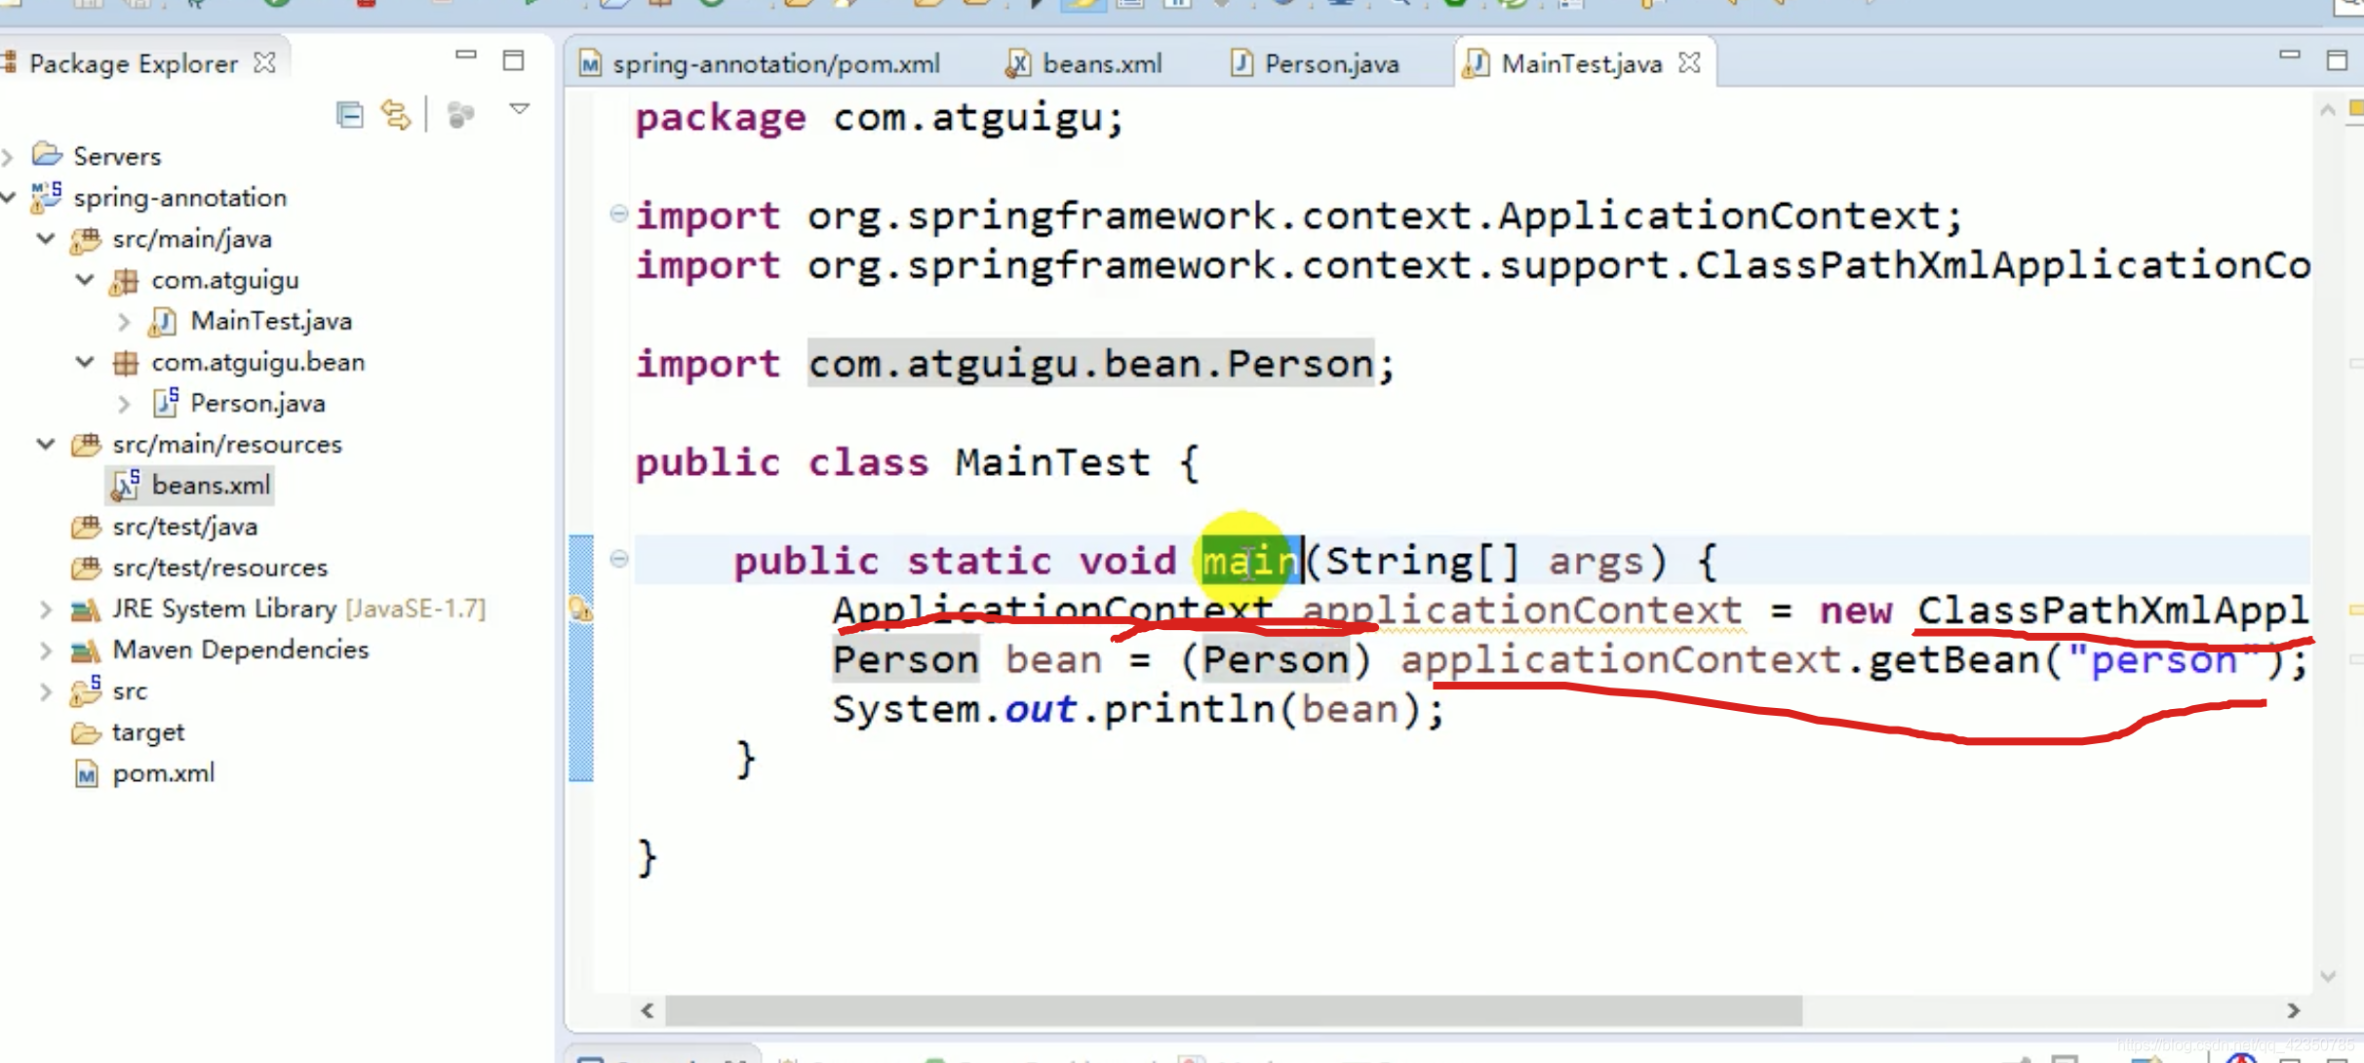The width and height of the screenshot is (2364, 1063).
Task: Open the Package Explorer View Menu dropdown
Action: pyautogui.click(x=520, y=109)
